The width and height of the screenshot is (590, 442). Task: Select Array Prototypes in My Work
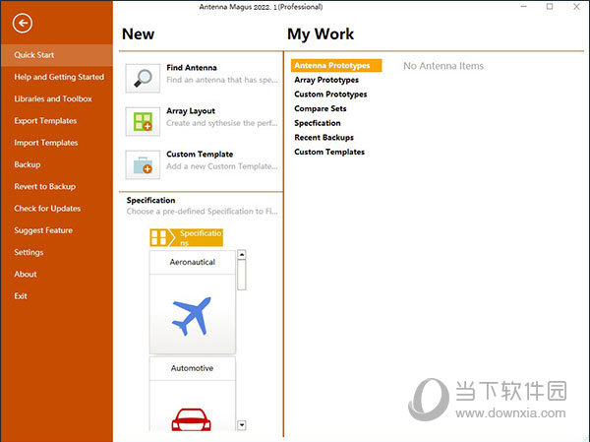point(326,80)
